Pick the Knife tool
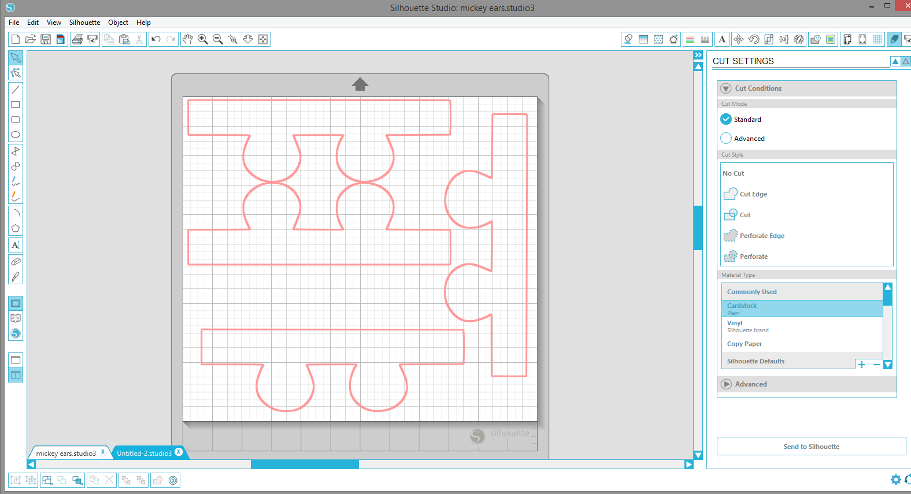The image size is (911, 494). pyautogui.click(x=16, y=277)
